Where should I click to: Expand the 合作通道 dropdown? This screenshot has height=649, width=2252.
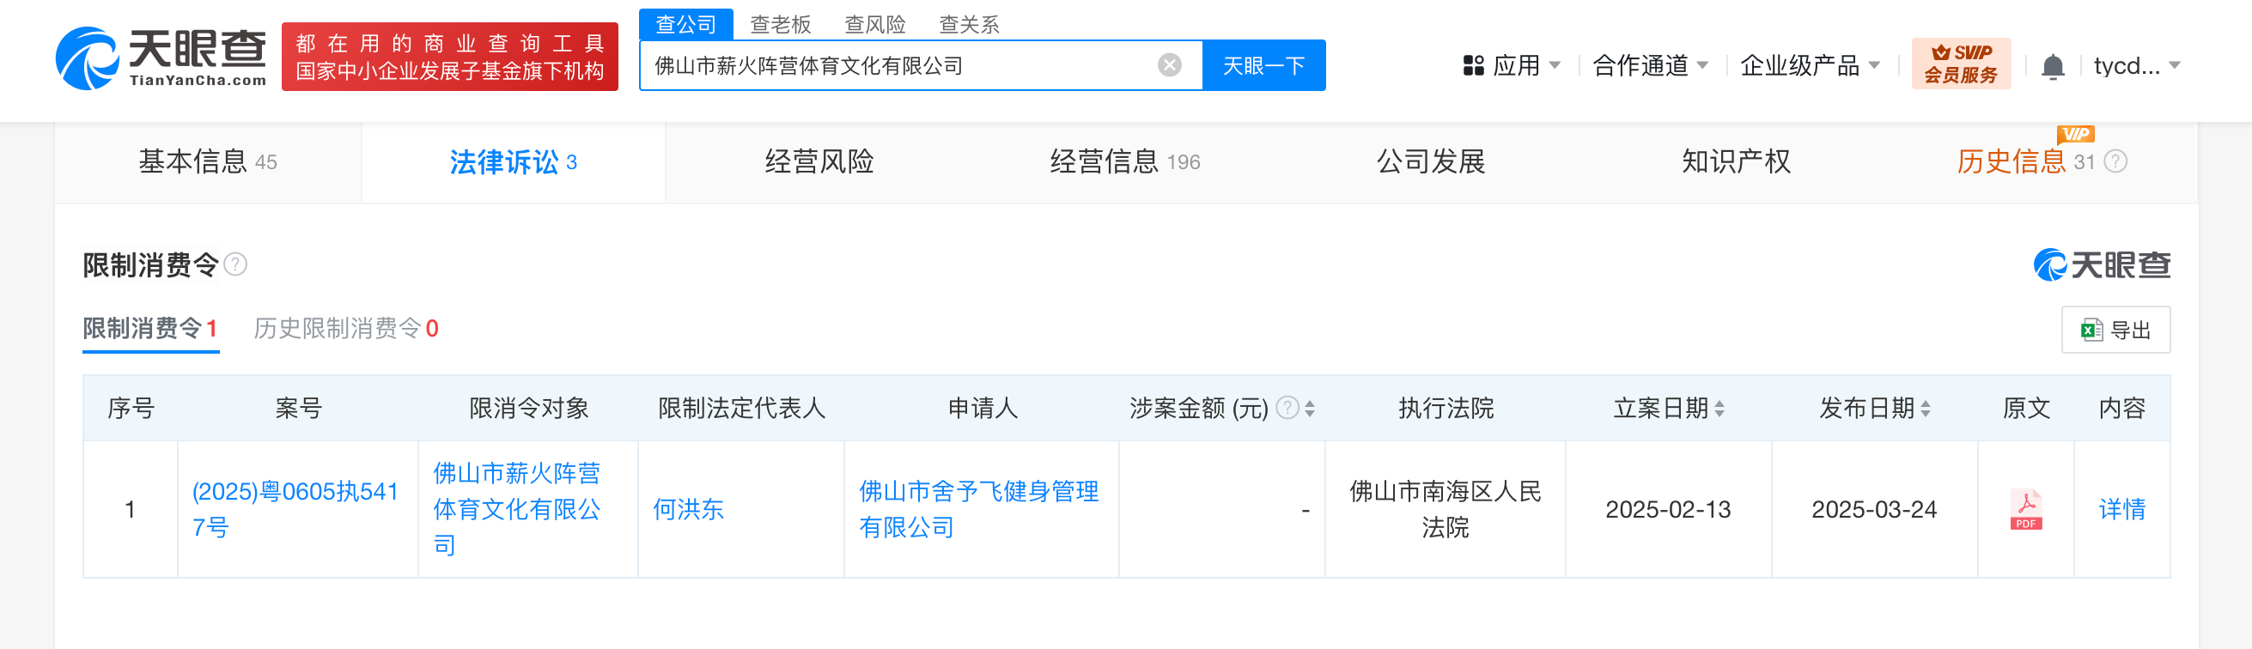coord(1650,65)
